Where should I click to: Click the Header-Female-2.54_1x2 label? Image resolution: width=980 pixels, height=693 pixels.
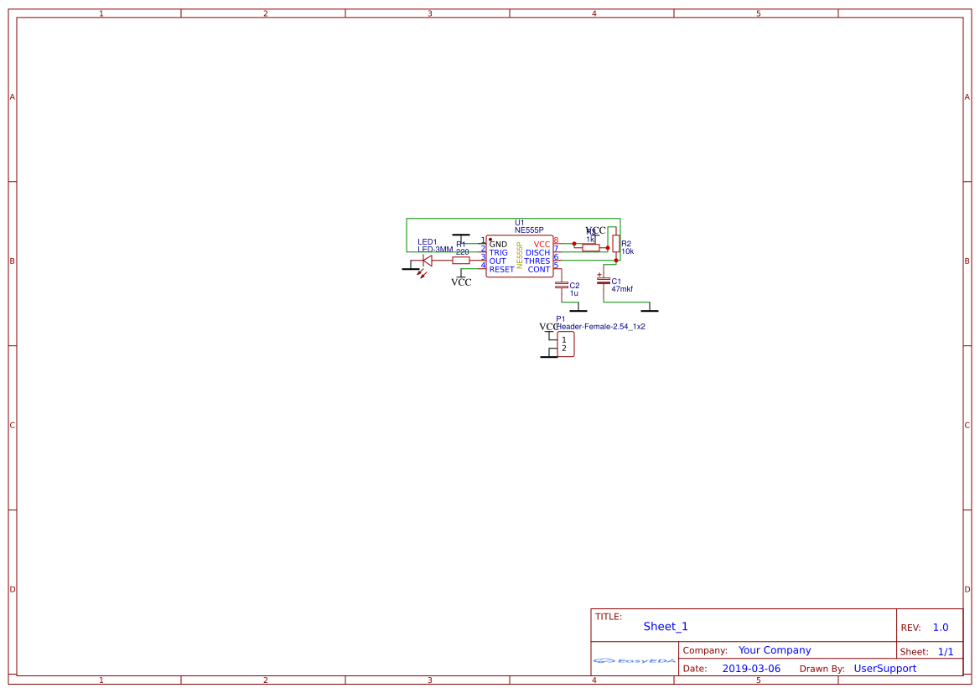pos(600,326)
